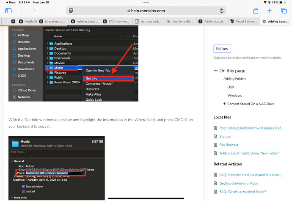Toggle the Locked checkbox

click(x=23, y=191)
